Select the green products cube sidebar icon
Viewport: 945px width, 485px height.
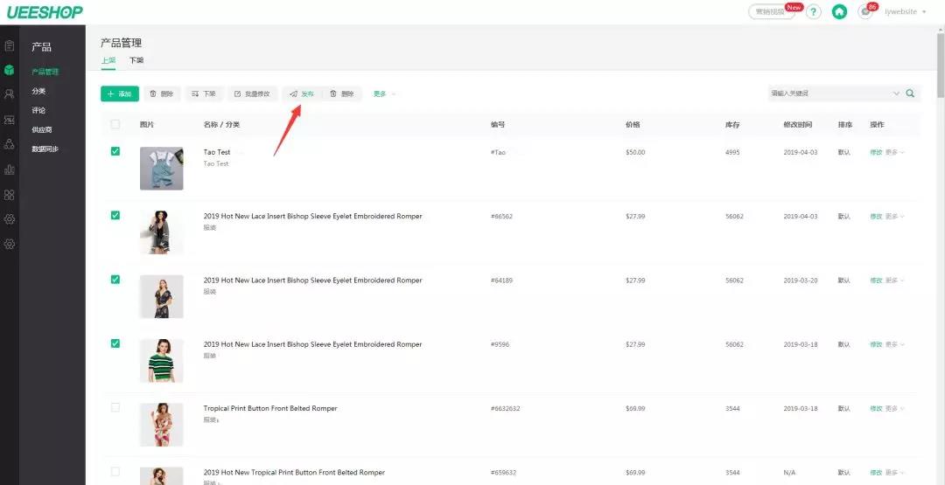click(x=9, y=70)
